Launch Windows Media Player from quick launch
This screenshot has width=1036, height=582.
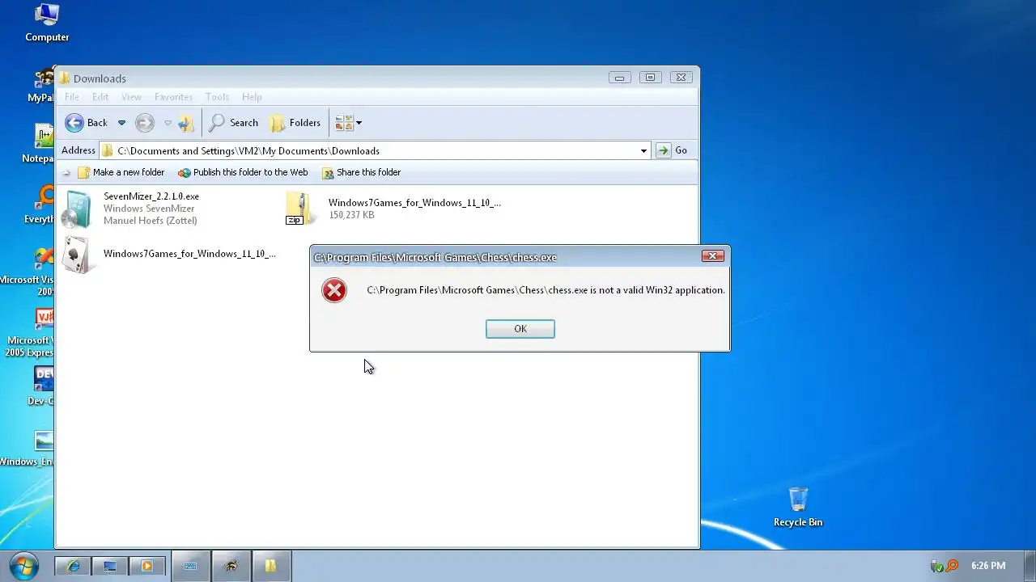pyautogui.click(x=146, y=567)
